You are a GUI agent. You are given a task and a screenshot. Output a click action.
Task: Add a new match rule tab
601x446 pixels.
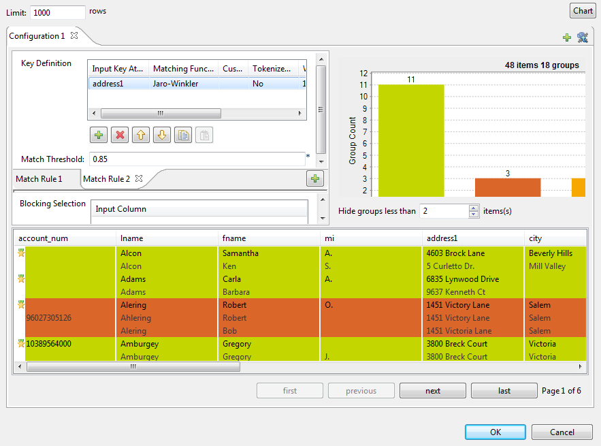click(314, 178)
